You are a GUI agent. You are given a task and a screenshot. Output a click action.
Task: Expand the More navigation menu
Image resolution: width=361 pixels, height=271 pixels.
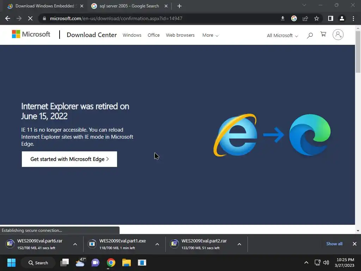pos(210,35)
